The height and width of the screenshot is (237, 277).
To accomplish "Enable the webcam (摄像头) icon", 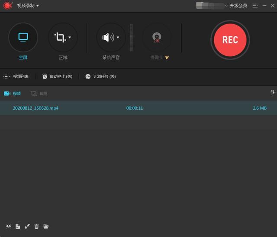I will click(x=157, y=38).
